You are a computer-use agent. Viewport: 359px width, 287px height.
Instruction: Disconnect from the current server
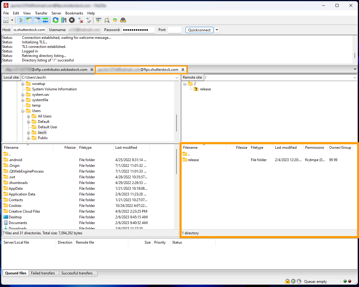80,20
